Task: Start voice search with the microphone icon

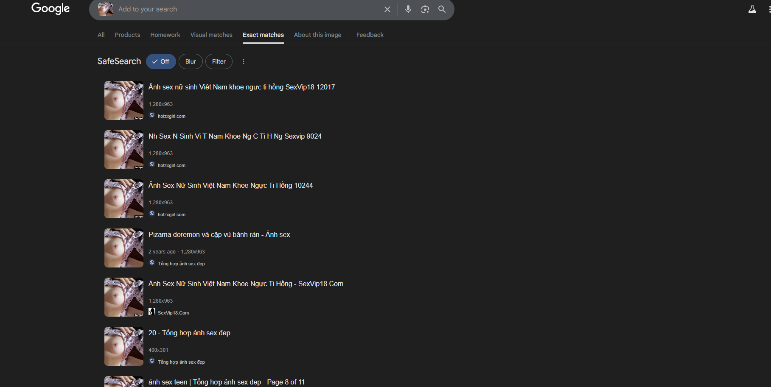Action: 408,9
